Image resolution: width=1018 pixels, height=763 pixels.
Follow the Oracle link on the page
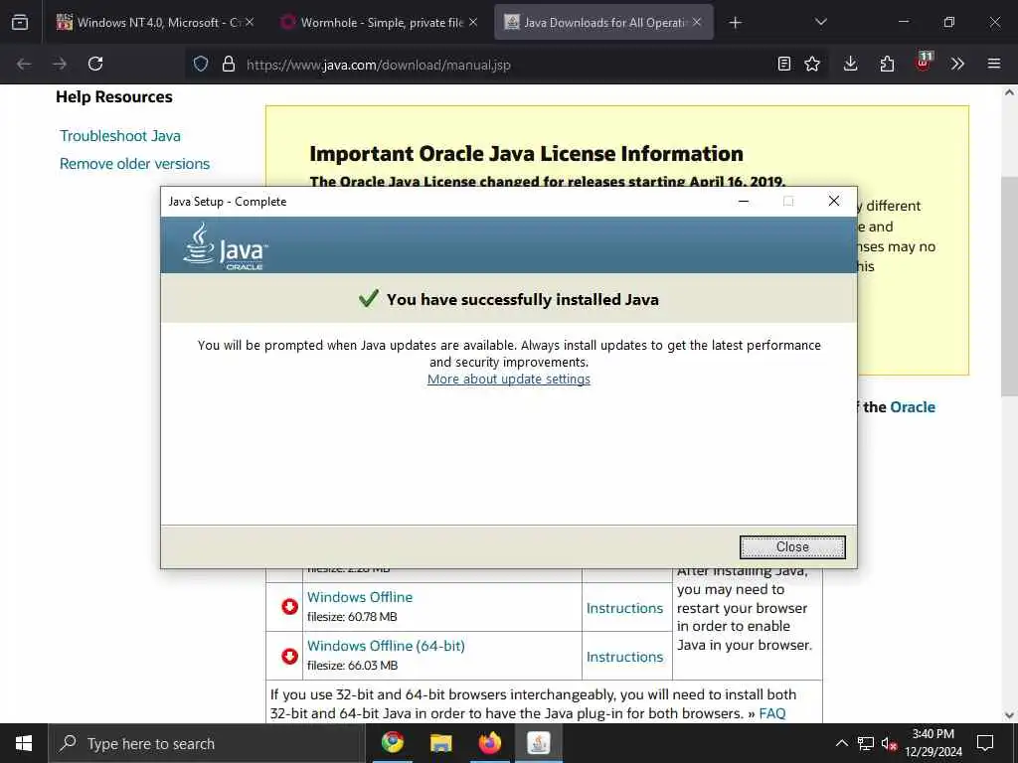point(913,406)
